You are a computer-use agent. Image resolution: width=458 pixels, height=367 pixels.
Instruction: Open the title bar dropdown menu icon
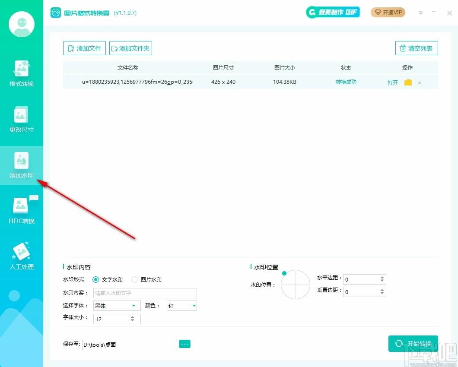(x=420, y=13)
